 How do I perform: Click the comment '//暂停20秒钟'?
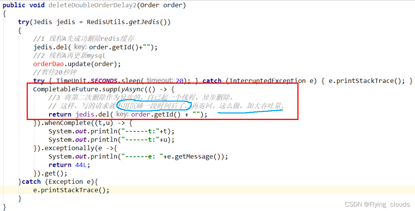click(55, 72)
